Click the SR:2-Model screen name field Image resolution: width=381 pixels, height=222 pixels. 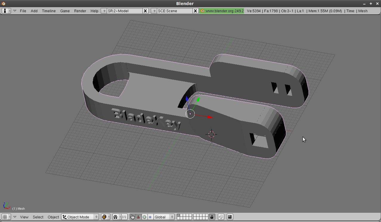pyautogui.click(x=124, y=11)
